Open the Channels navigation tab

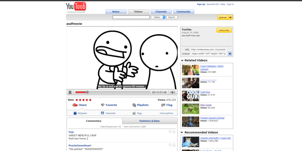click(161, 12)
